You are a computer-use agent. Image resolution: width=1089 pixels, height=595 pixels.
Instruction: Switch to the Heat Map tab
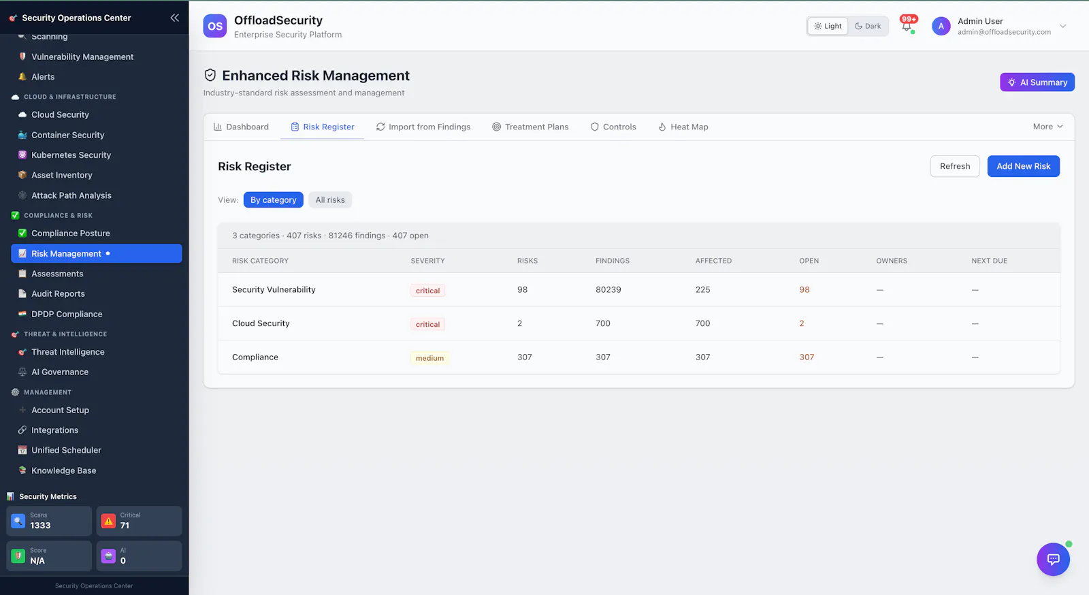(683, 127)
